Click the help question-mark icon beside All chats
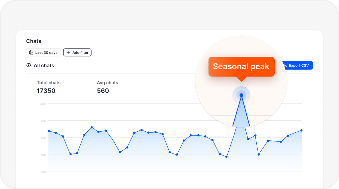339x189 pixels. click(x=28, y=65)
